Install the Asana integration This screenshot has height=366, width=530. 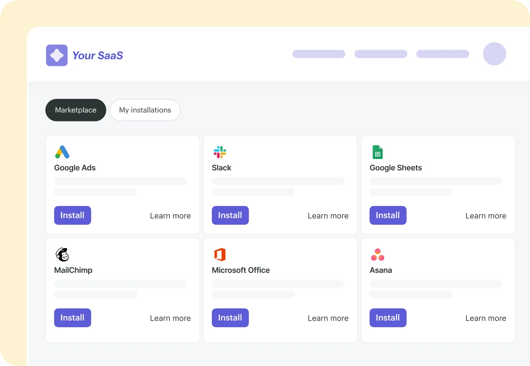388,318
